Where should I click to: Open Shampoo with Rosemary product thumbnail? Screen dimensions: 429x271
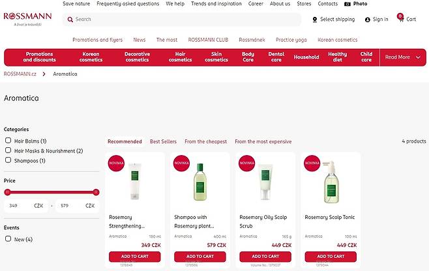pyautogui.click(x=200, y=182)
